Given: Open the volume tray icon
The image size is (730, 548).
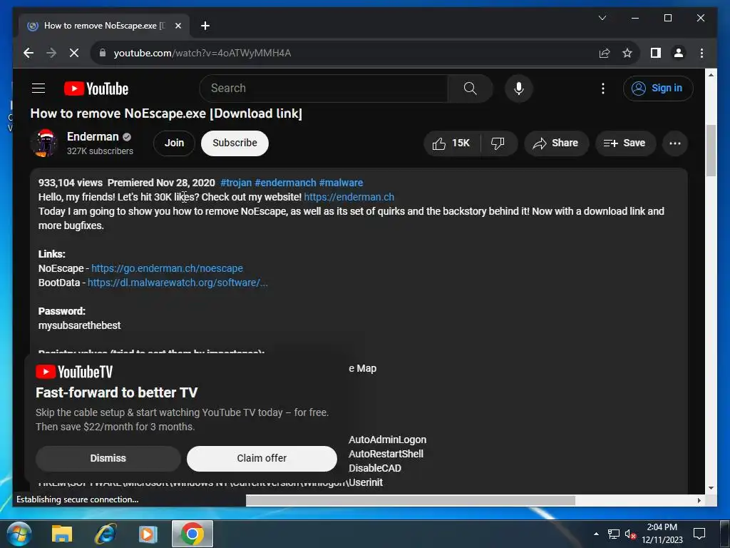Looking at the screenshot, I should tap(630, 534).
